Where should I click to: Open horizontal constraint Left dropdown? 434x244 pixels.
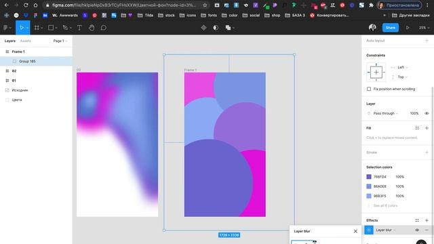[403, 68]
